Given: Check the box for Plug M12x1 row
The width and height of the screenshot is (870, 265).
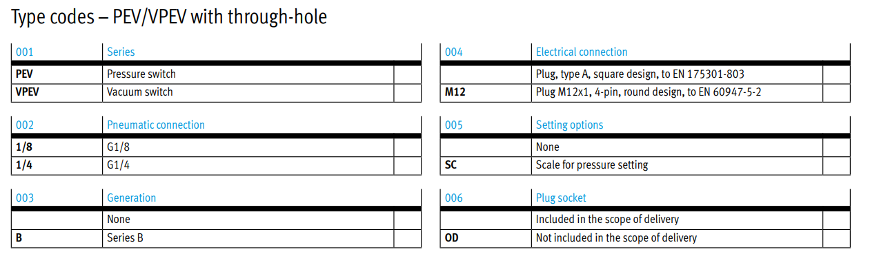Looking at the screenshot, I should (836, 92).
